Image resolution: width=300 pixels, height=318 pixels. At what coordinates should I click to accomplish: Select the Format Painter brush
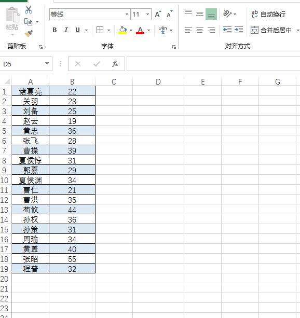(x=29, y=33)
